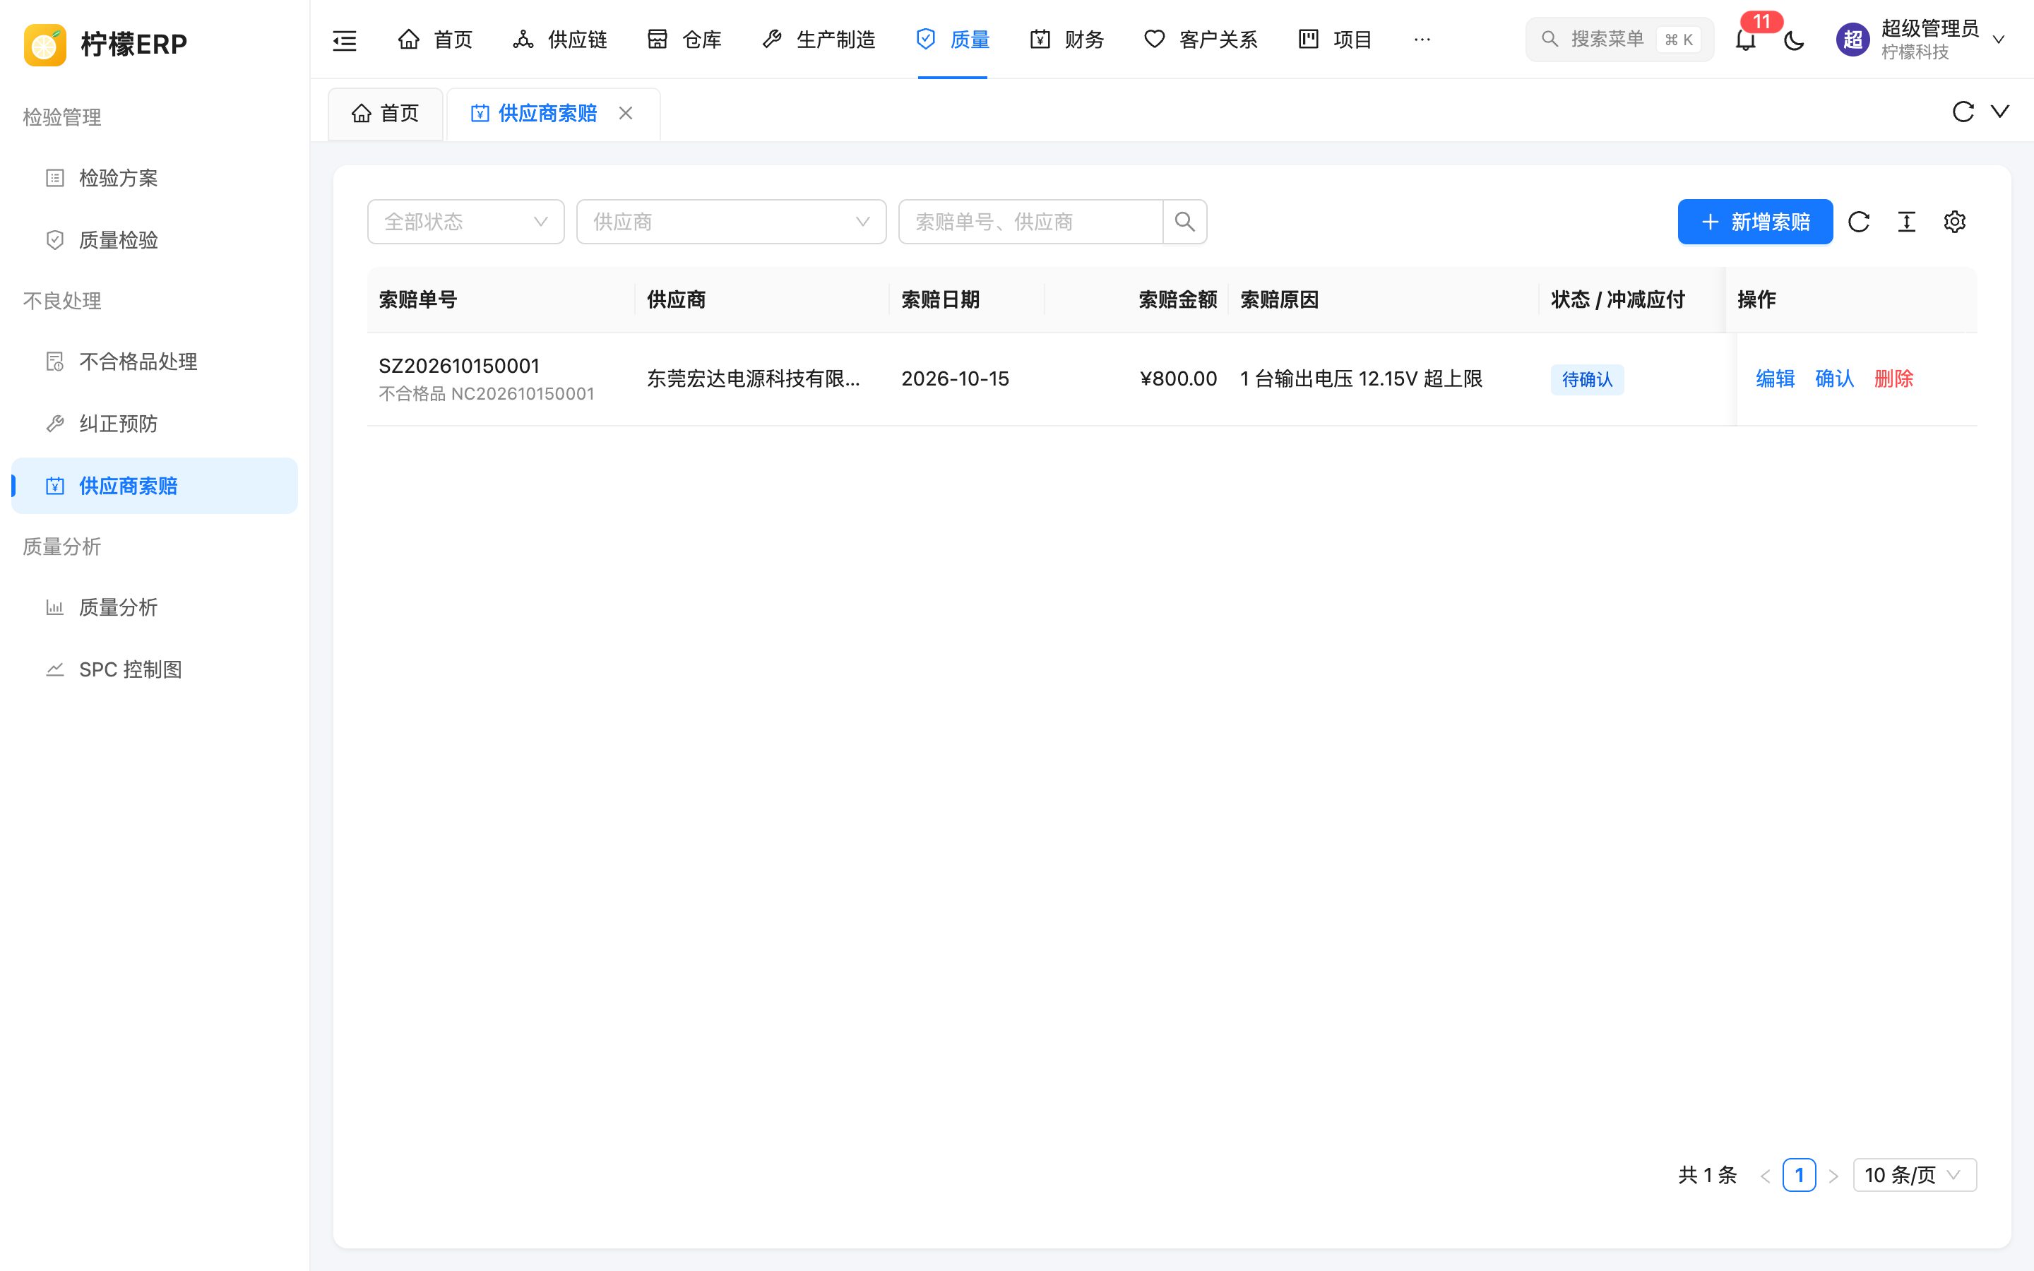This screenshot has width=2034, height=1271.
Task: Click 编辑 for claim SZ202610150001
Action: [1775, 379]
